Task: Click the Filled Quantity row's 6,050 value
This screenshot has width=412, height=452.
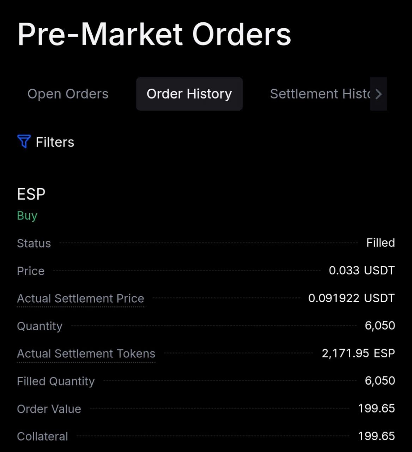Action: coord(380,381)
